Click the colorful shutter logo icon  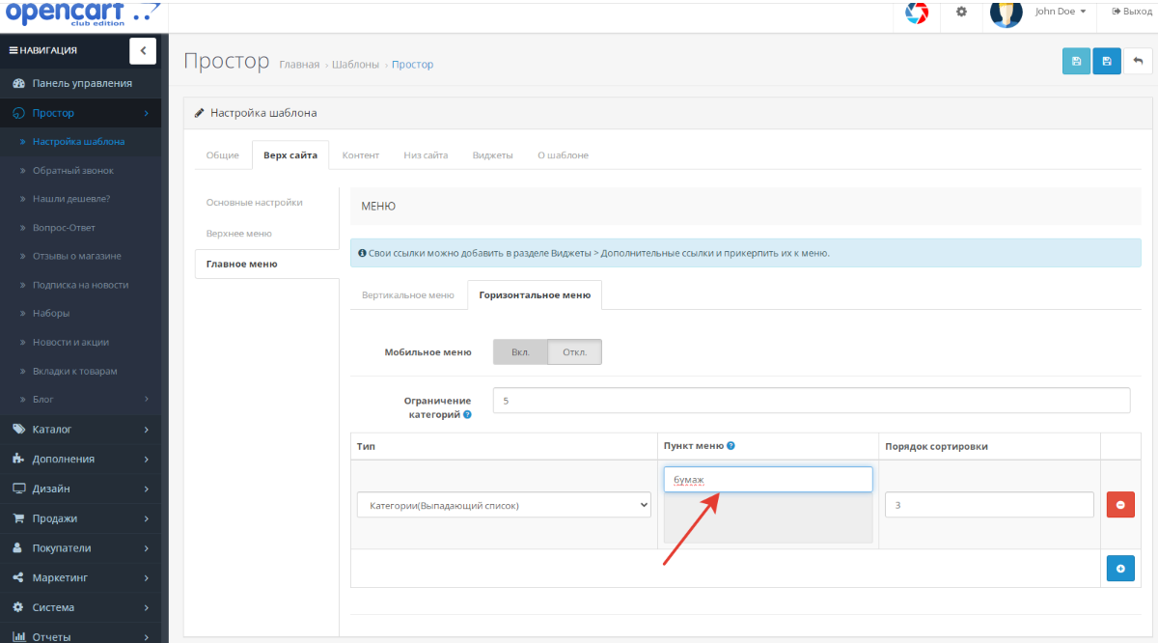pyautogui.click(x=917, y=13)
